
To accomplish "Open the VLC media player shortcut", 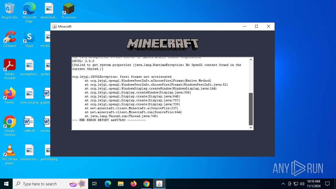I will click(10, 154).
